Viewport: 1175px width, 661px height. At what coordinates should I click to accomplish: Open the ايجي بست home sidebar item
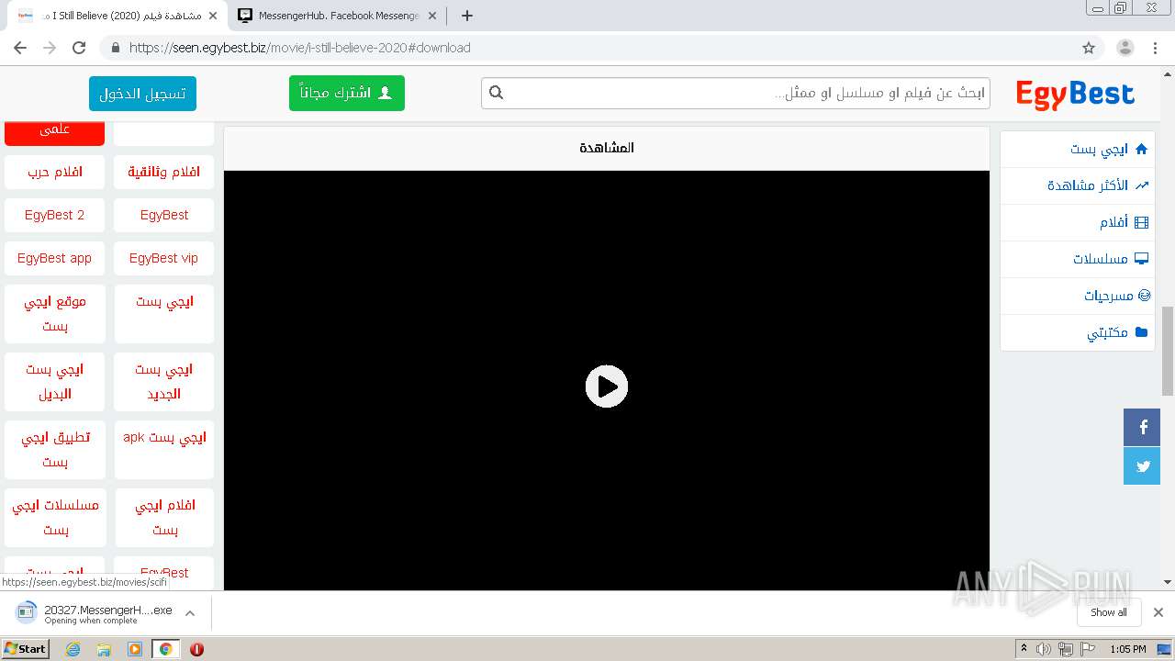pyautogui.click(x=1078, y=149)
